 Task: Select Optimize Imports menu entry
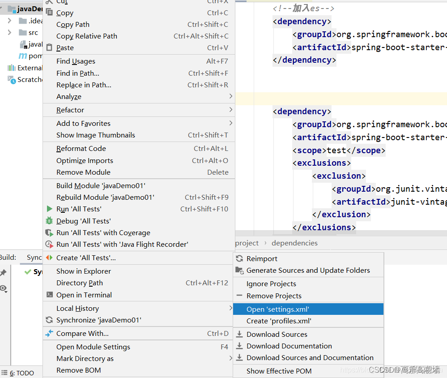click(139, 161)
